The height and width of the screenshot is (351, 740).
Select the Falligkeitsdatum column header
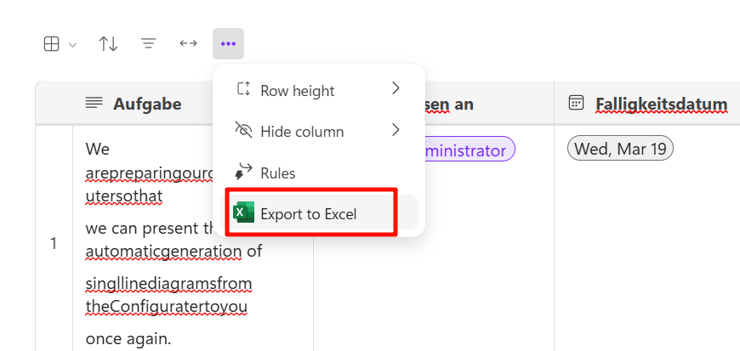tap(661, 104)
